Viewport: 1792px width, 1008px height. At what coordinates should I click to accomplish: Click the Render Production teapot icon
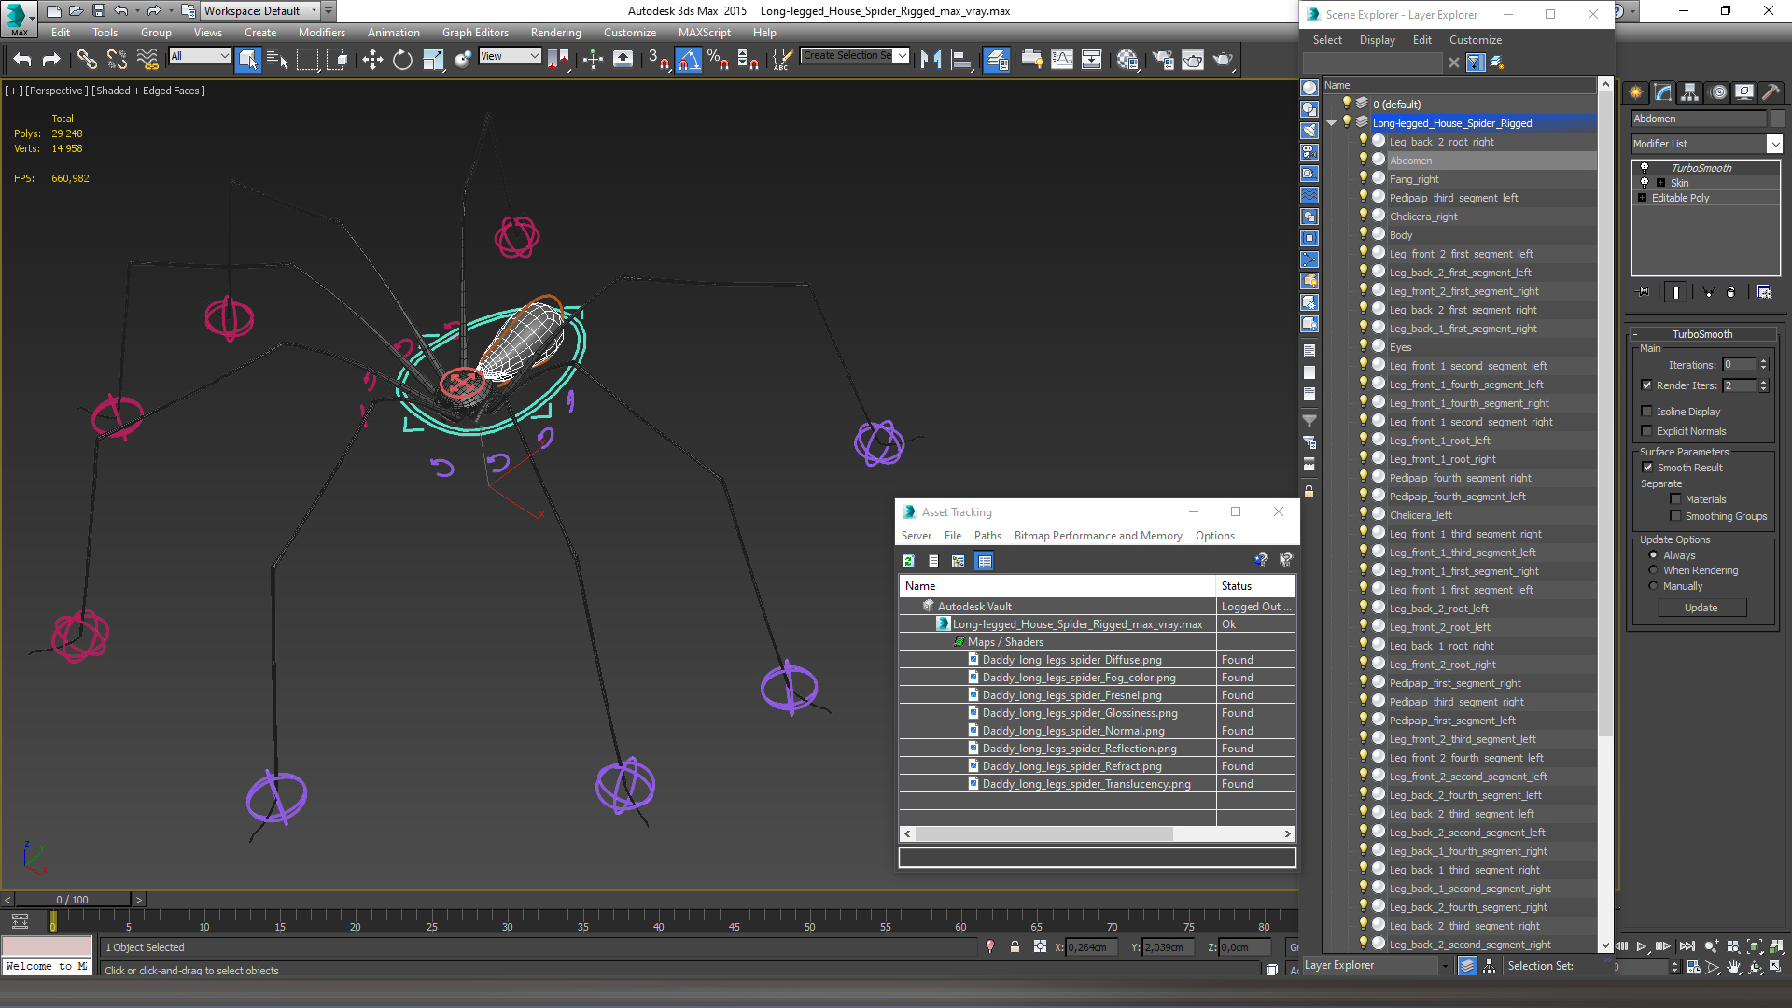tap(1223, 60)
